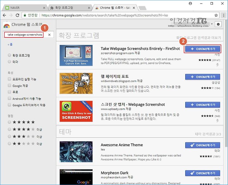Open 웹 페이지의 포토 title
The width and height of the screenshot is (228, 185).
click(x=115, y=76)
